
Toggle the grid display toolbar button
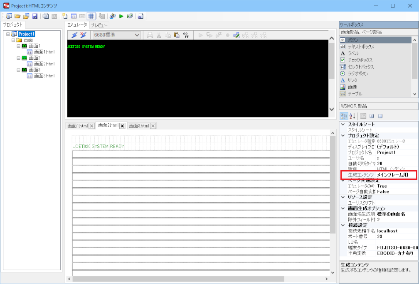pos(91,16)
